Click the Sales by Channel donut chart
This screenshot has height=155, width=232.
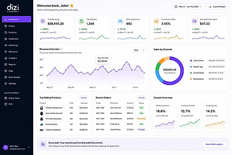169,71
